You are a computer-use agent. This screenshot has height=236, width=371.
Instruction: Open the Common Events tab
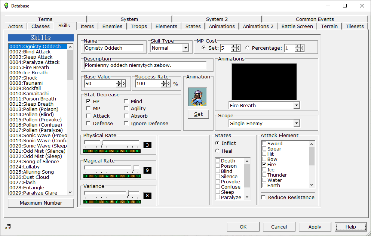tap(315, 19)
